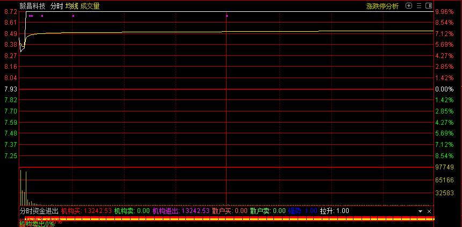Screen dimensions: 462x227
Task: Toggle the 成交量 volume label
Action: click(90, 6)
